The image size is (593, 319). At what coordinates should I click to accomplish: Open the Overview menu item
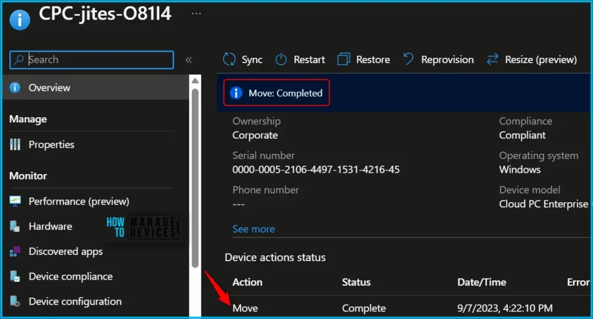tap(96, 88)
